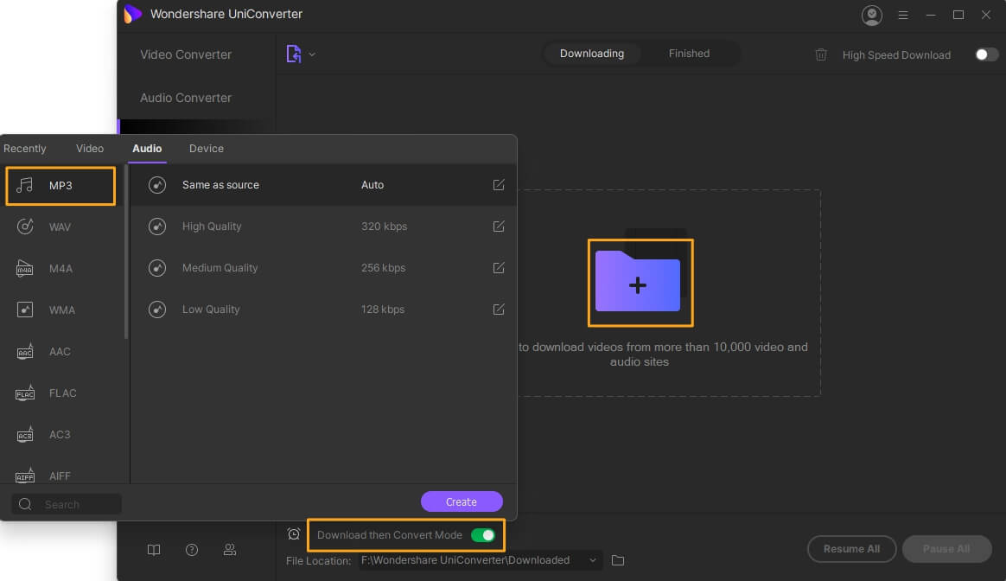Viewport: 1006px width, 581px height.
Task: Switch to the Finished tab
Action: pyautogui.click(x=689, y=54)
